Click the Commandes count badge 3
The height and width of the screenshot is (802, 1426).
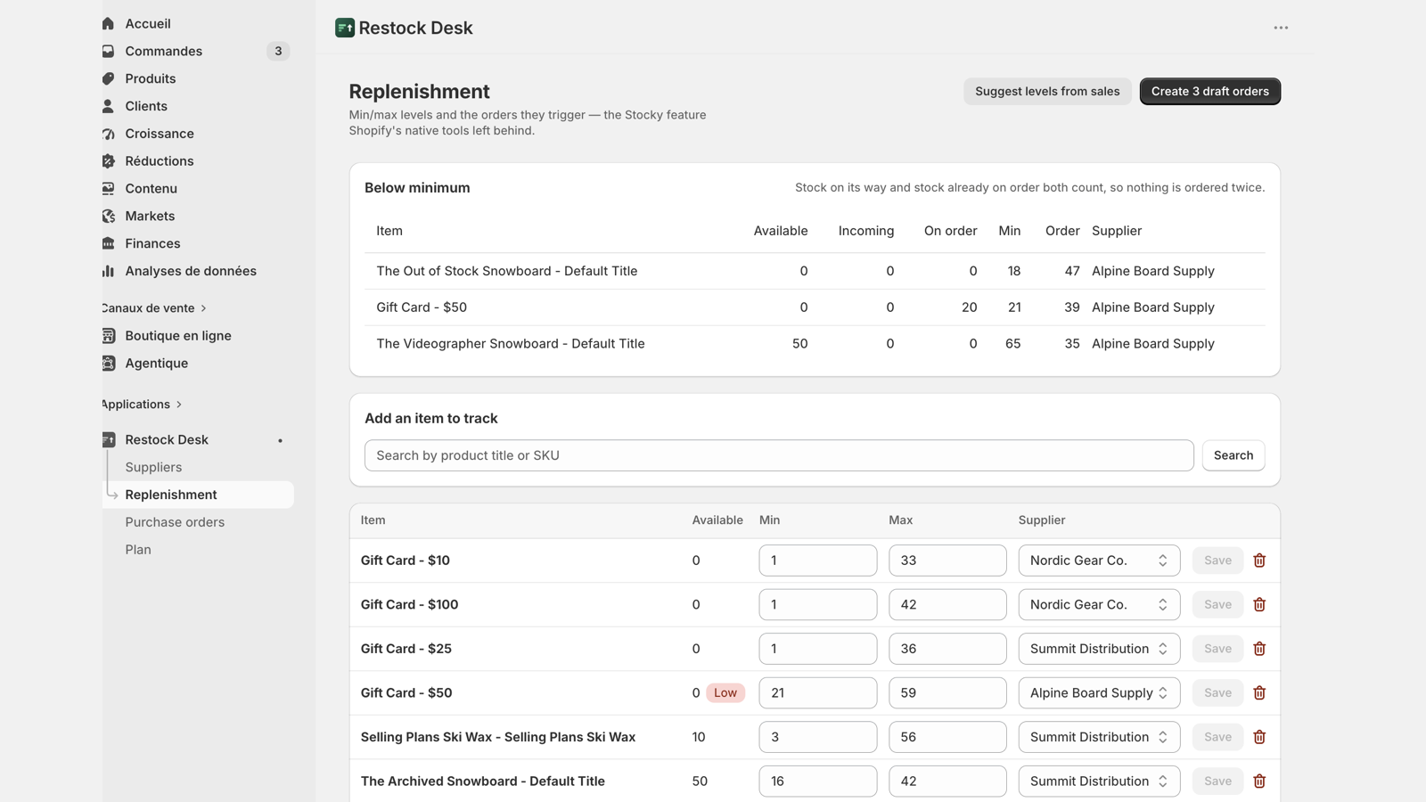pyautogui.click(x=278, y=52)
